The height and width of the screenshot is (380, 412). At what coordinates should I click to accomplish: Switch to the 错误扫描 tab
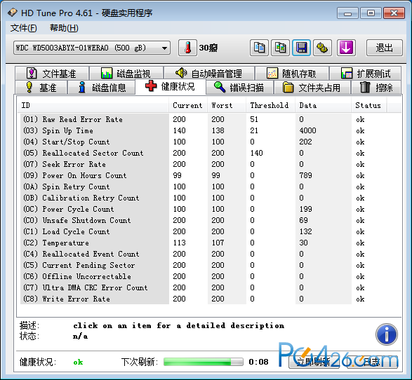(239, 88)
